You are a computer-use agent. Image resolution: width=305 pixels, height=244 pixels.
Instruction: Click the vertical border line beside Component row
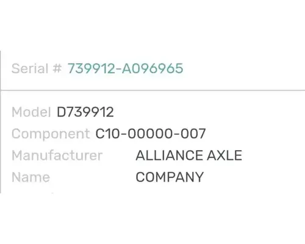[1, 134]
